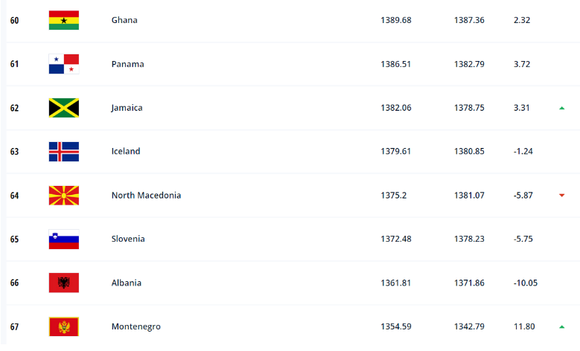Image resolution: width=580 pixels, height=351 pixels.
Task: Select the Jamaica country name
Action: (x=127, y=108)
